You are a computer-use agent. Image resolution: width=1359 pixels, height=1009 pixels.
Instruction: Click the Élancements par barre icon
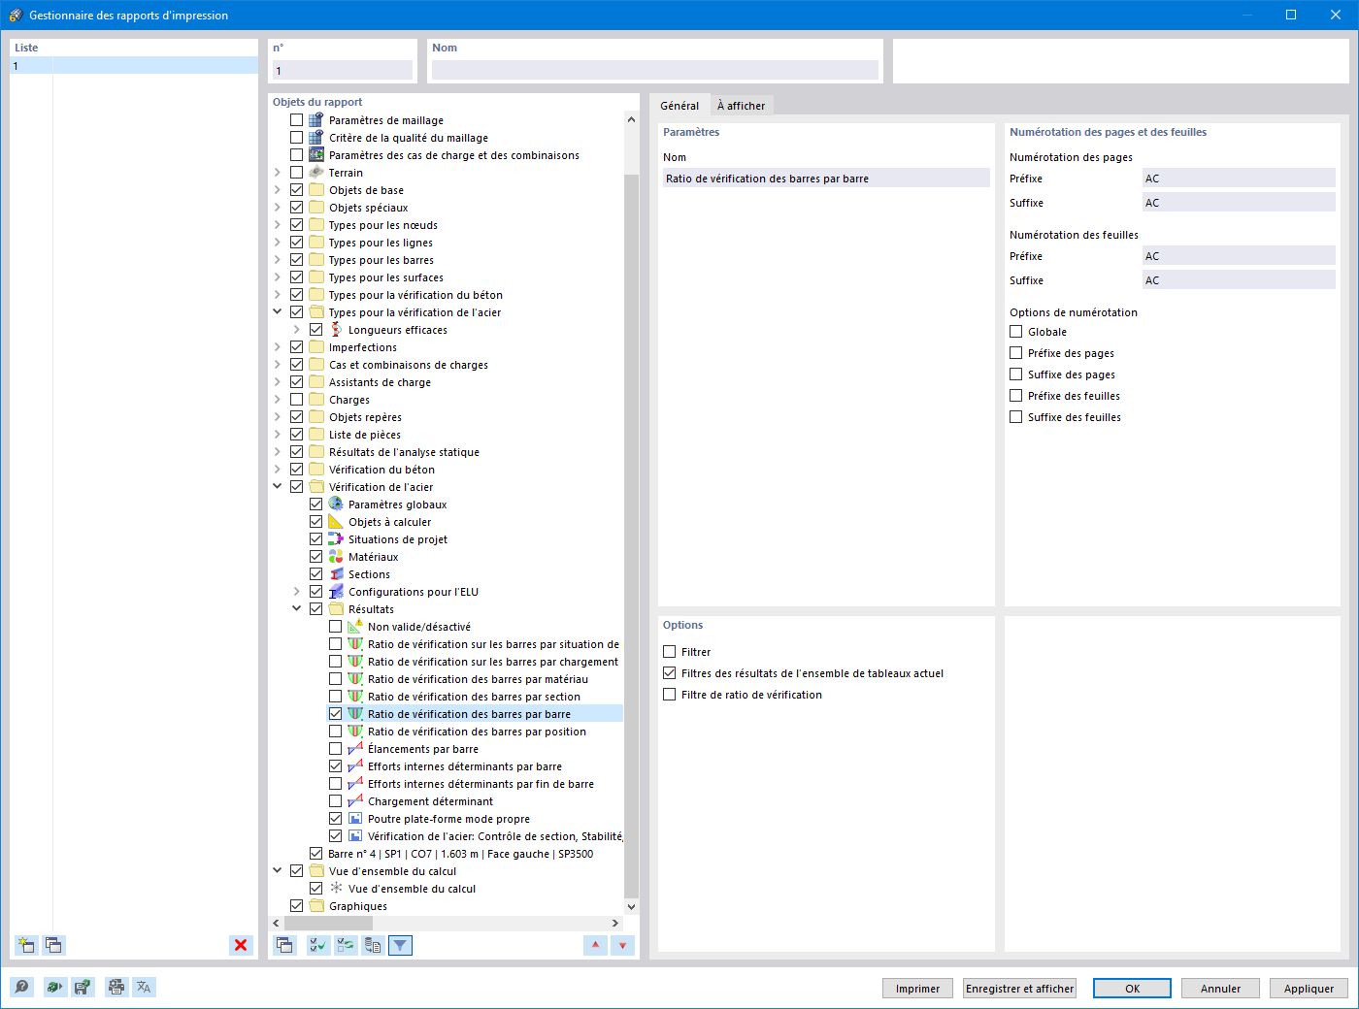(x=355, y=749)
